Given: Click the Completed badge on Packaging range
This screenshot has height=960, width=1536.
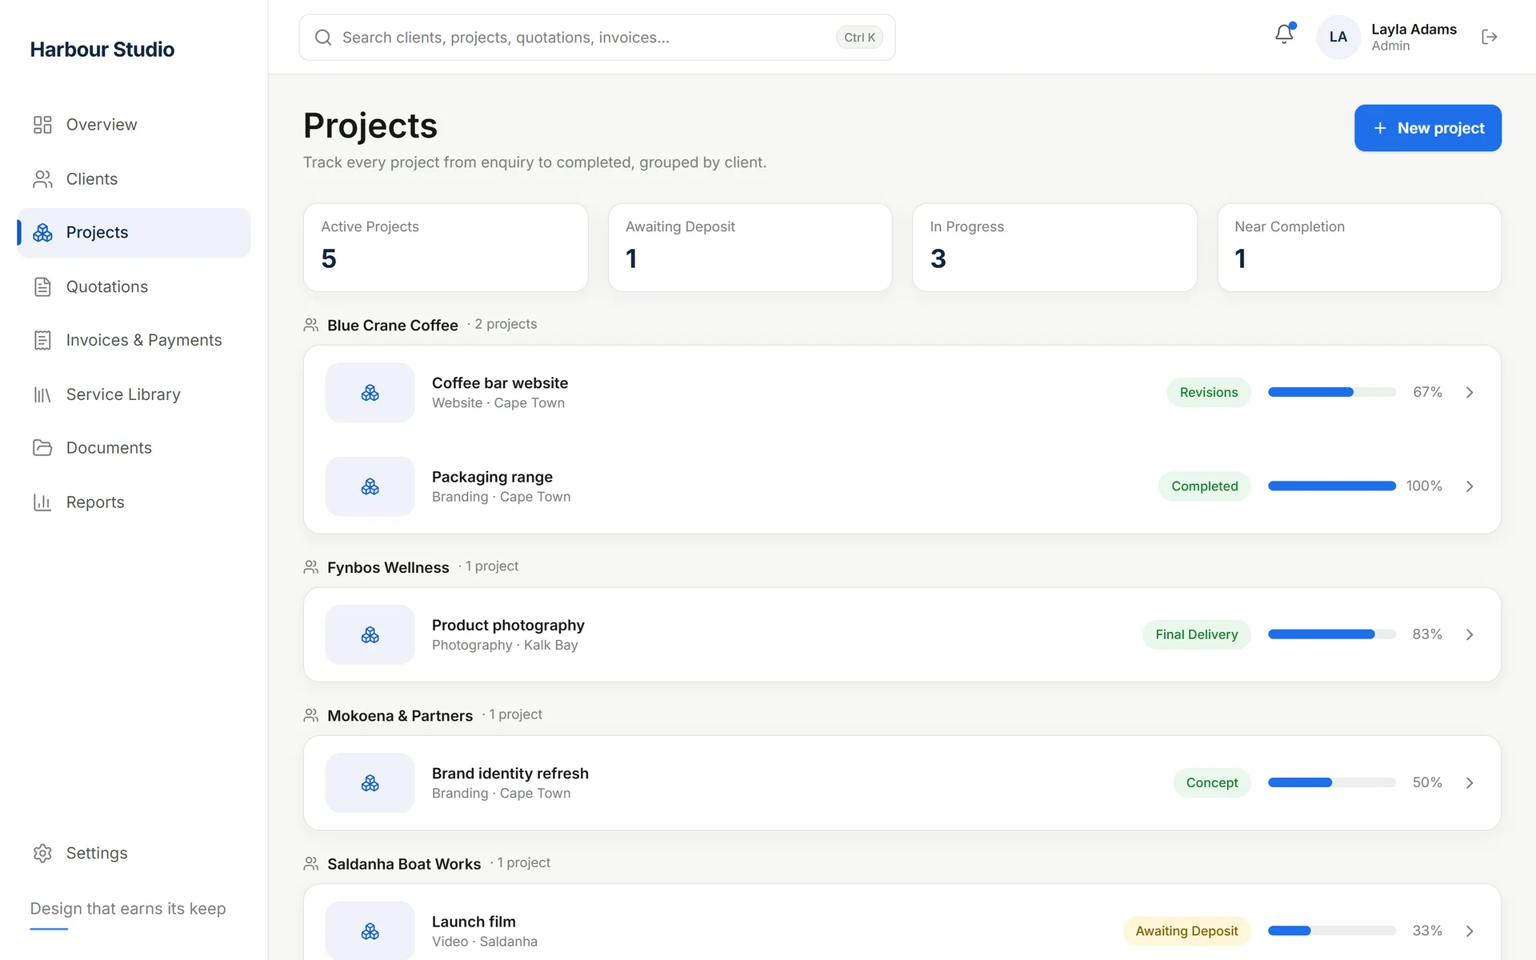Looking at the screenshot, I should (x=1204, y=486).
